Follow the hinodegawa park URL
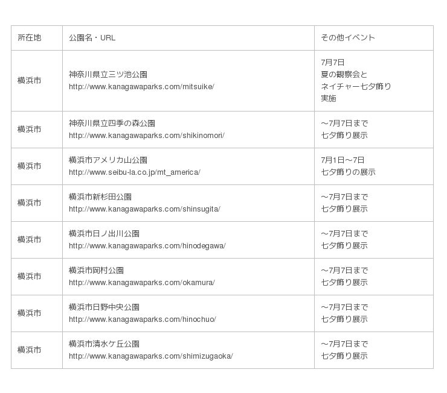This screenshot has height=393, width=447. [x=147, y=246]
